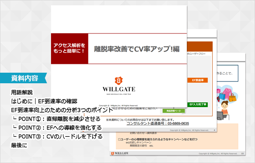Click the 期間限定の割引 etc. line
Viewport: 255px width, 163px height.
(142, 145)
